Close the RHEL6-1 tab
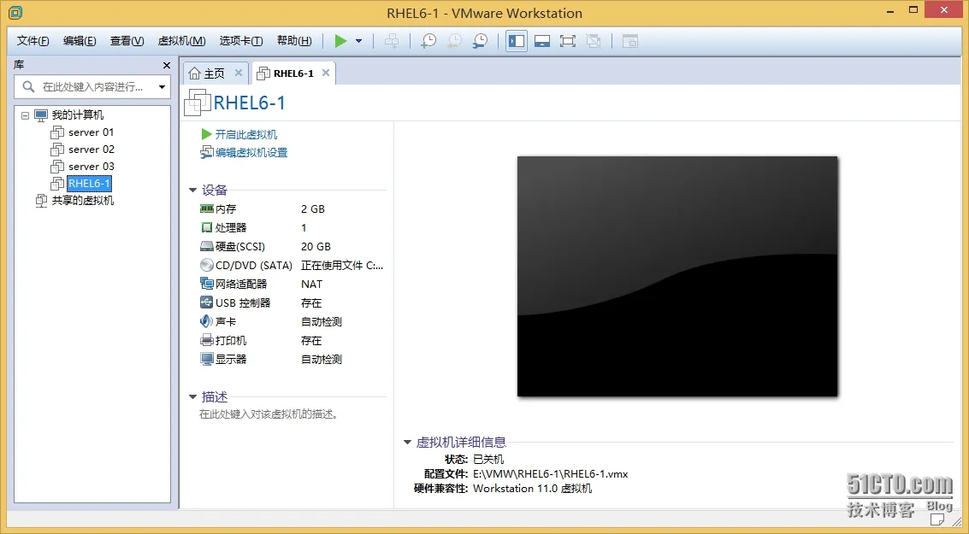Screen dimensions: 969x534 tap(326, 73)
